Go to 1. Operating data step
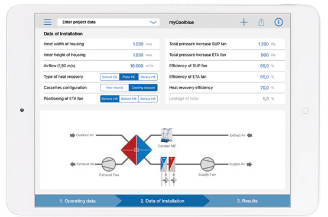 (x=77, y=201)
